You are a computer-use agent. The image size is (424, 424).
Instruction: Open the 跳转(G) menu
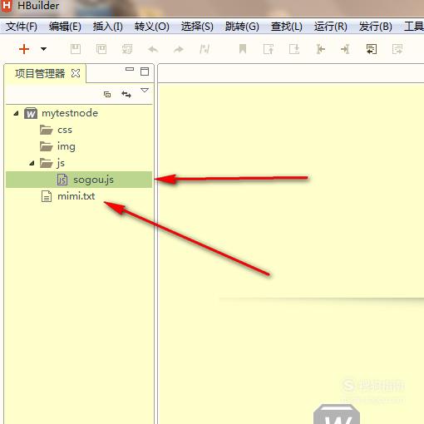coord(242,27)
